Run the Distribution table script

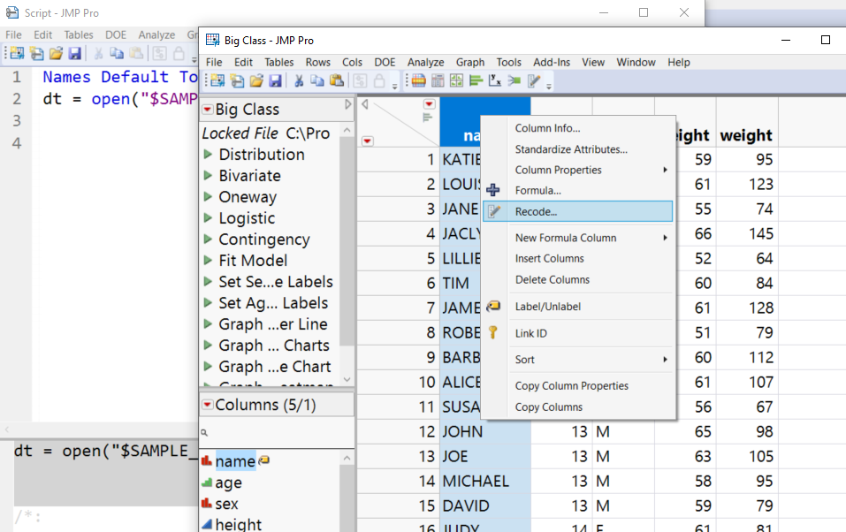pos(208,155)
